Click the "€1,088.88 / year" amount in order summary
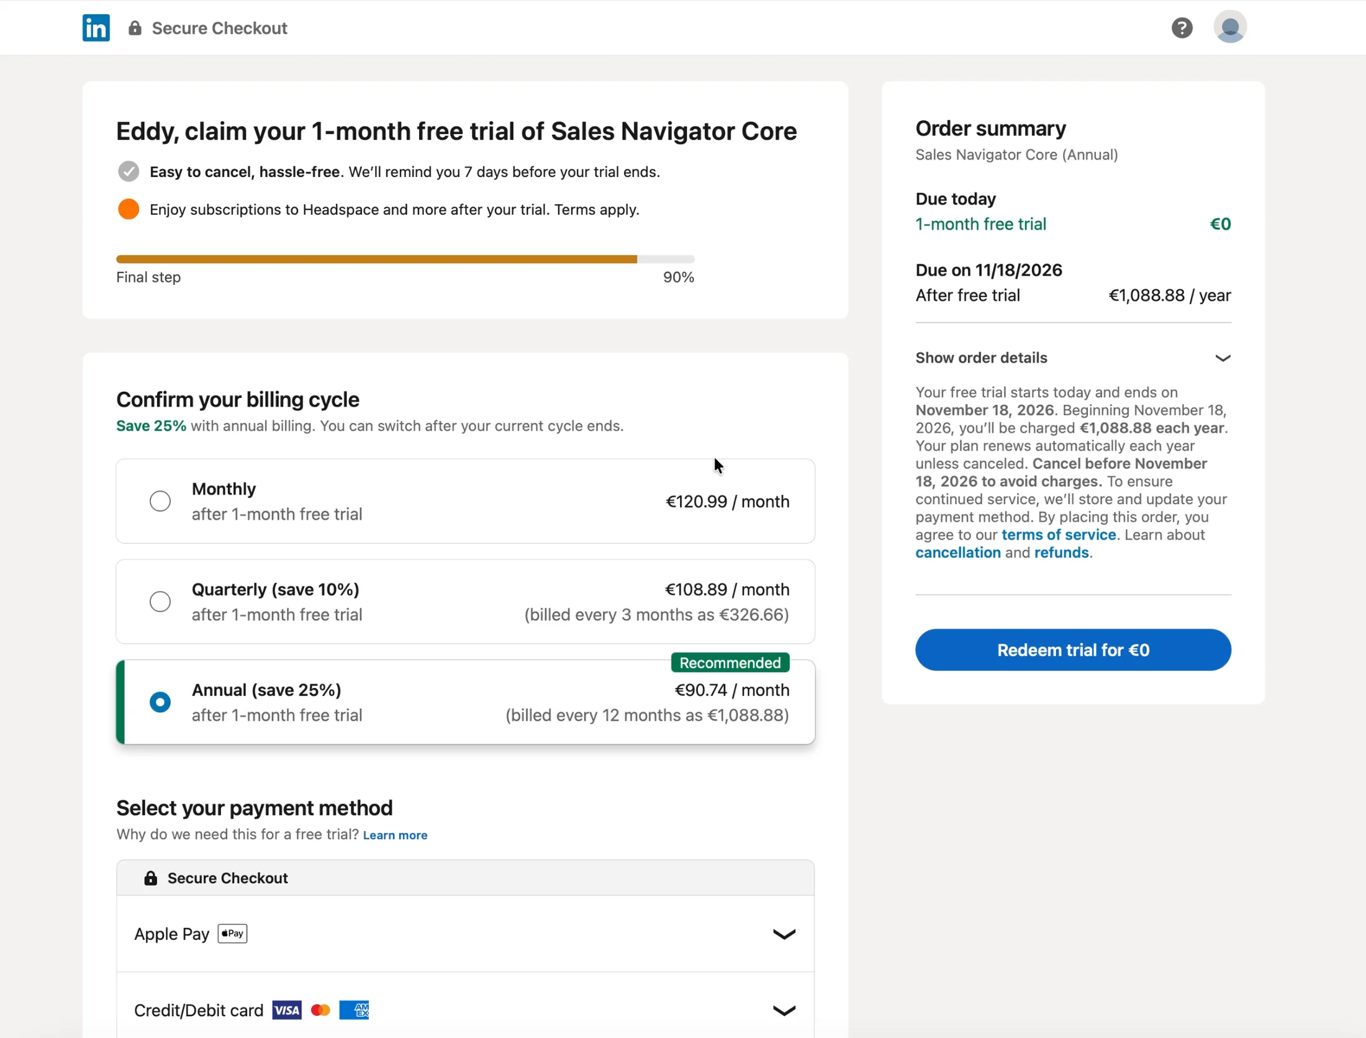The image size is (1366, 1038). (x=1170, y=296)
